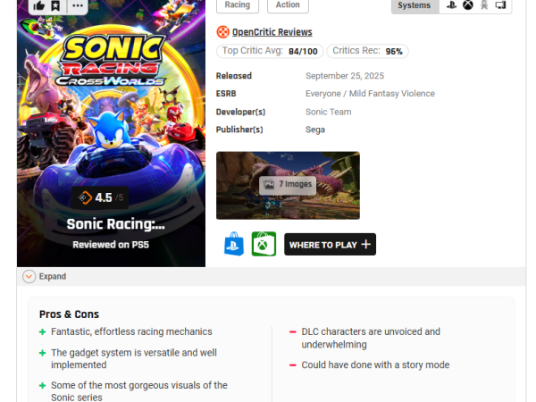
Task: Select the Action genre tag
Action: point(288,5)
